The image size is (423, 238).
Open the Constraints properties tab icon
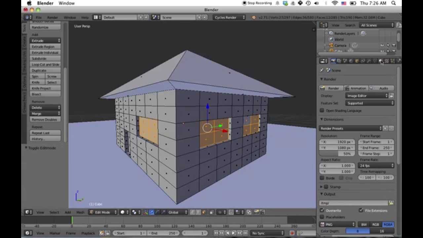[x=363, y=61]
